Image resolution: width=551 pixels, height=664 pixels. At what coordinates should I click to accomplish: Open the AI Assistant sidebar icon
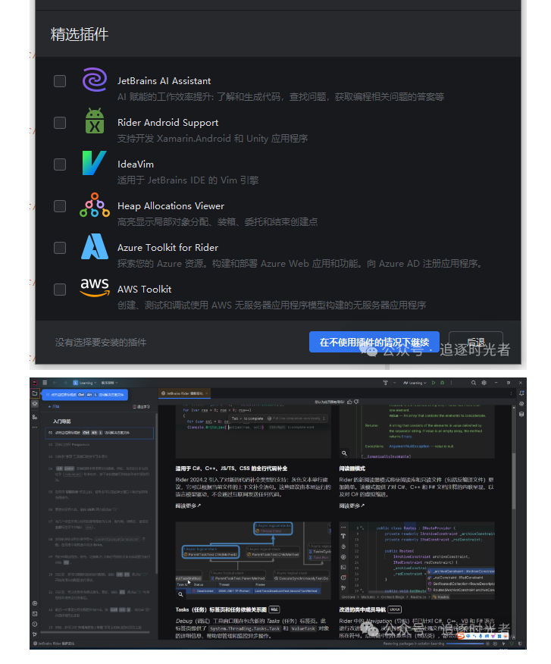point(521,404)
